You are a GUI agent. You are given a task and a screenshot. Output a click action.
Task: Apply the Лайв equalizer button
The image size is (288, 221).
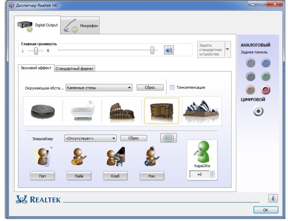coord(79,176)
